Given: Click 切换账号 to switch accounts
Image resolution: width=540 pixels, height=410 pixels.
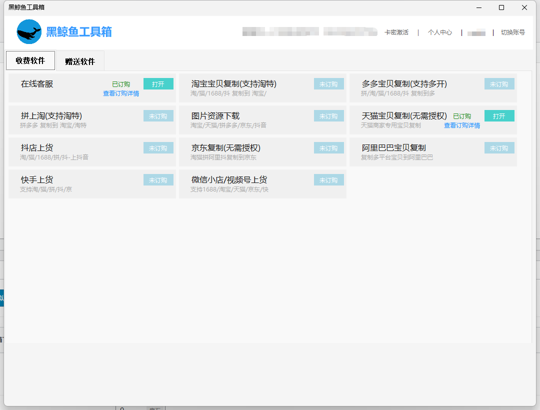Looking at the screenshot, I should (512, 32).
